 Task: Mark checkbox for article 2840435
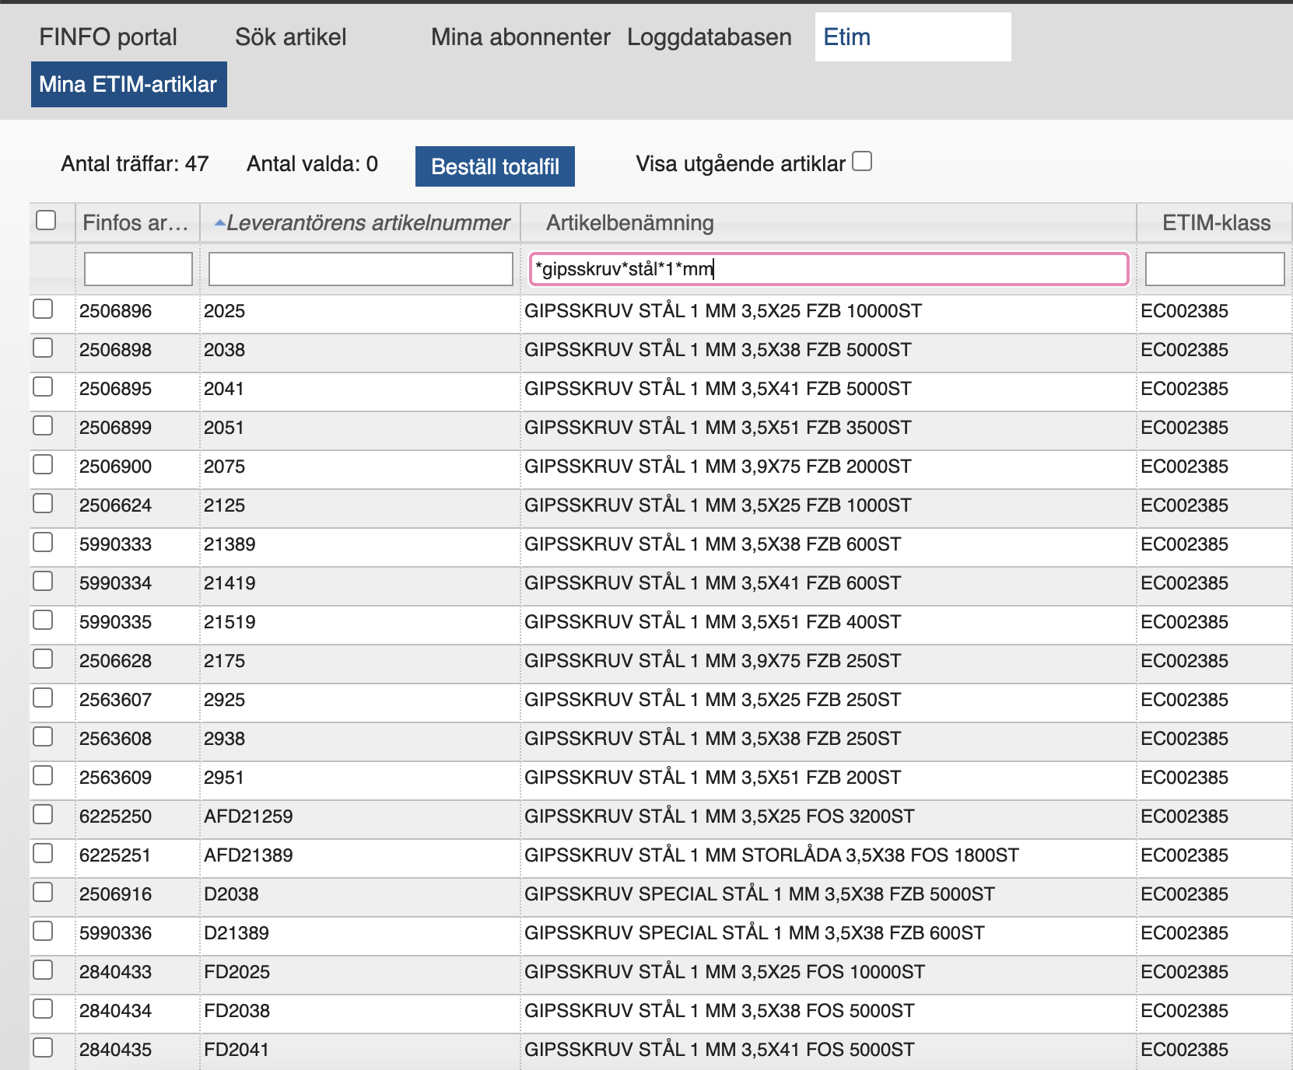pos(44,1048)
